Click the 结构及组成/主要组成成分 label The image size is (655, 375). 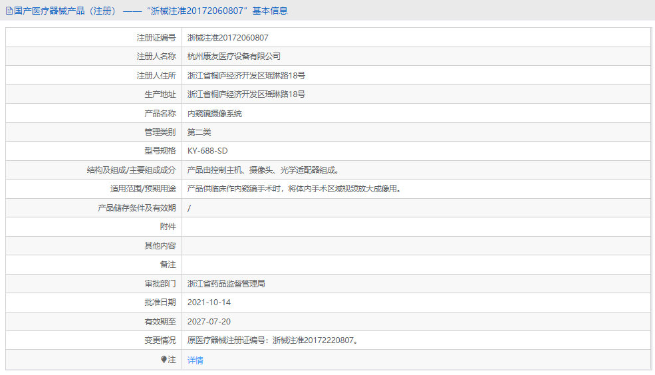(131, 170)
